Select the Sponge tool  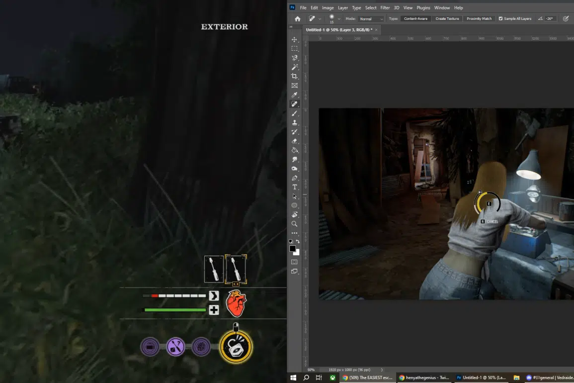[294, 169]
